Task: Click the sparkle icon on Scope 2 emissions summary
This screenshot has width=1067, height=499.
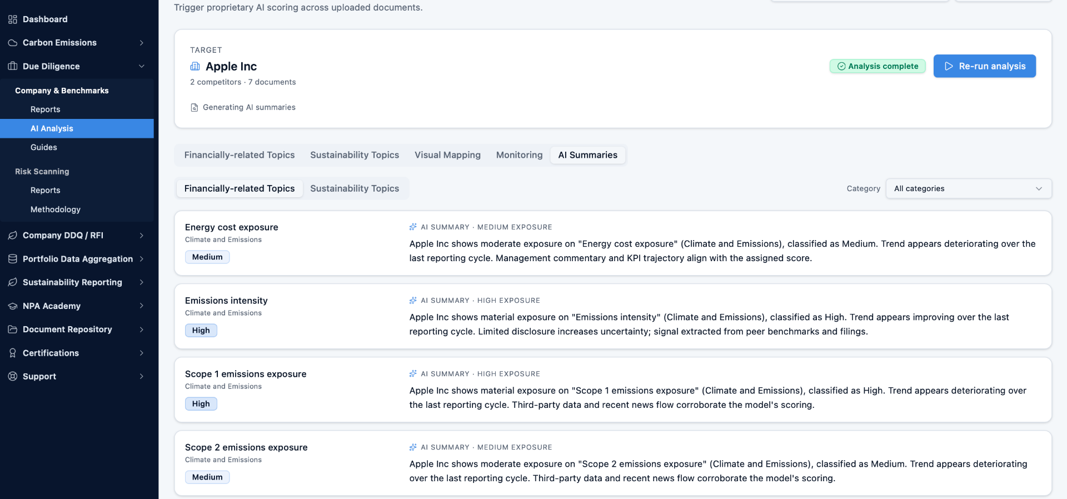Action: pos(413,447)
